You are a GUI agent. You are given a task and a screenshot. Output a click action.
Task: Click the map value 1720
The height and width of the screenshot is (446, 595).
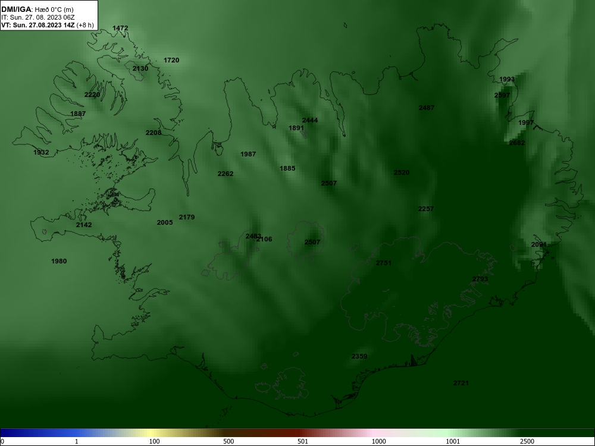171,60
